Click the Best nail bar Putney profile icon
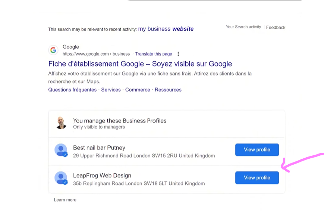 pos(61,150)
